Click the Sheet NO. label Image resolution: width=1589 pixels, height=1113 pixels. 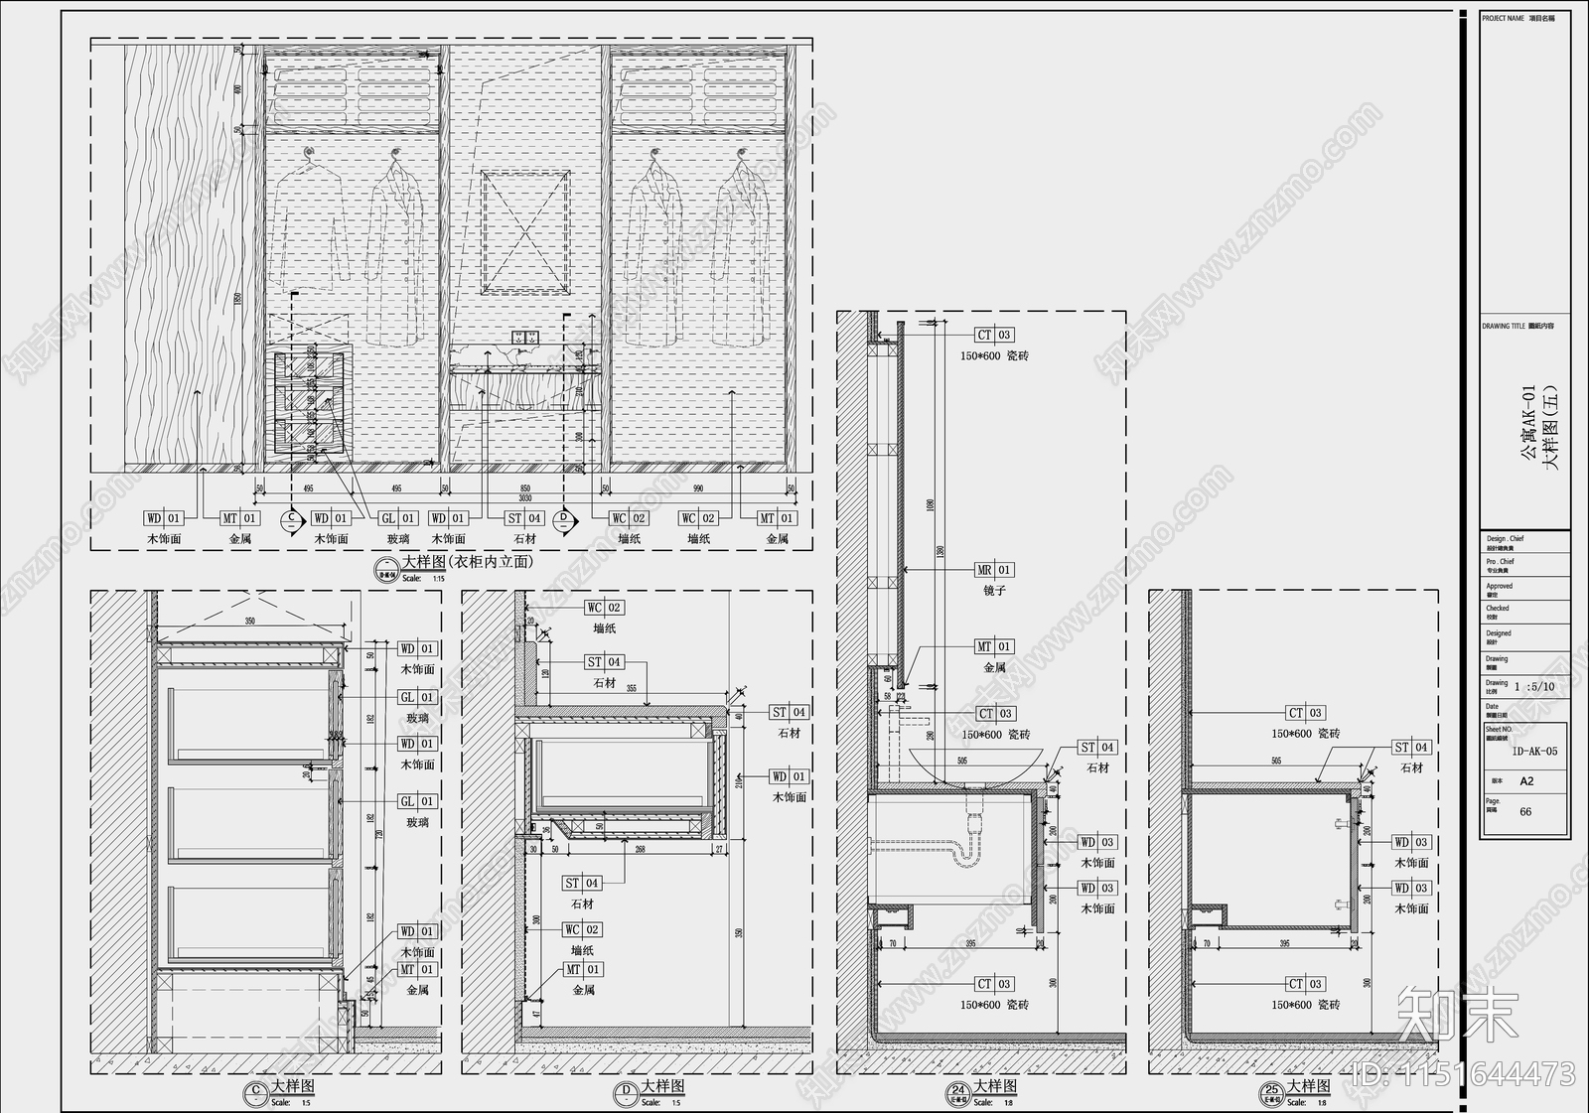1499,729
